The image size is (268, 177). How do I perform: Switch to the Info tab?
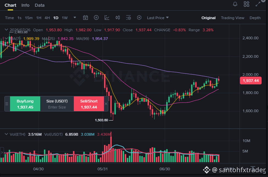pos(25,5)
